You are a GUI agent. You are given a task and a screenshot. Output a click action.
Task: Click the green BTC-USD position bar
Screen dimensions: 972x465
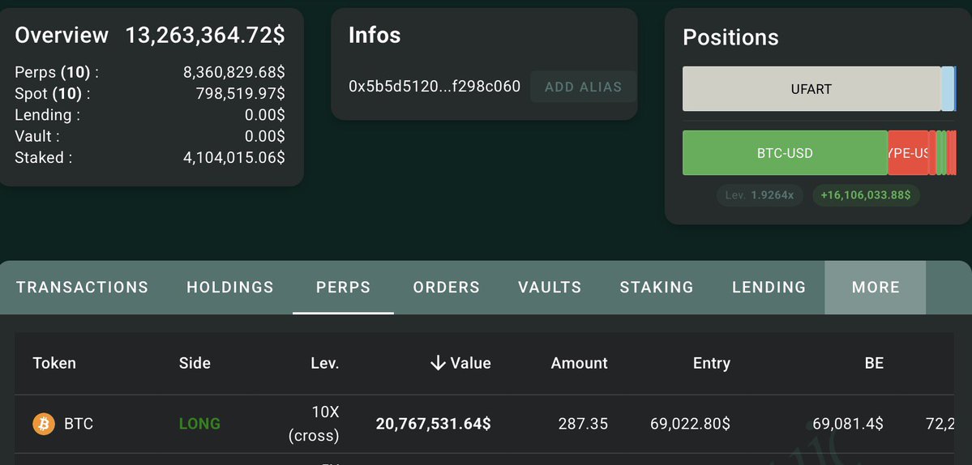click(x=785, y=153)
